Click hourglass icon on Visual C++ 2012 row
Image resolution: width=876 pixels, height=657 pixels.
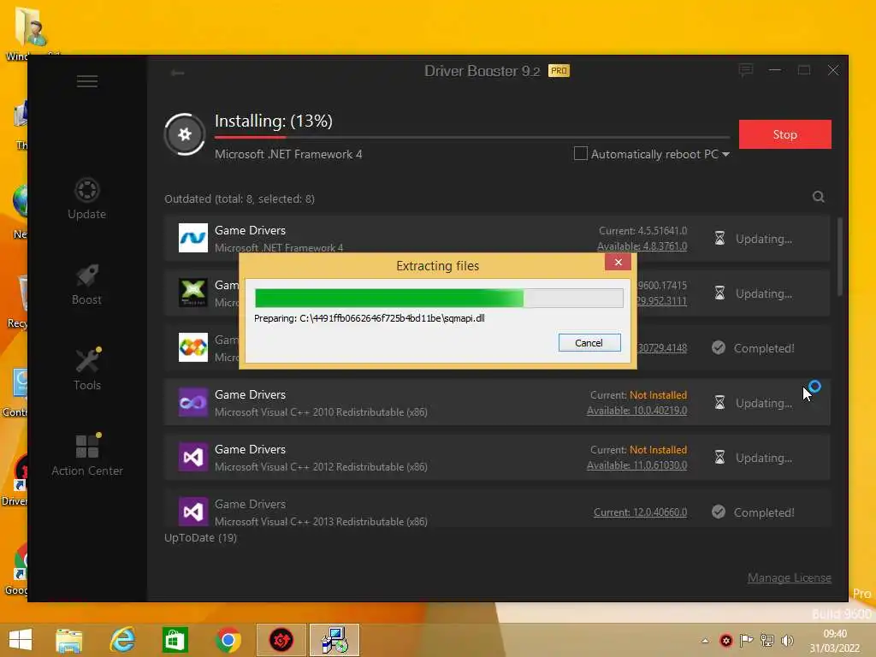point(719,458)
